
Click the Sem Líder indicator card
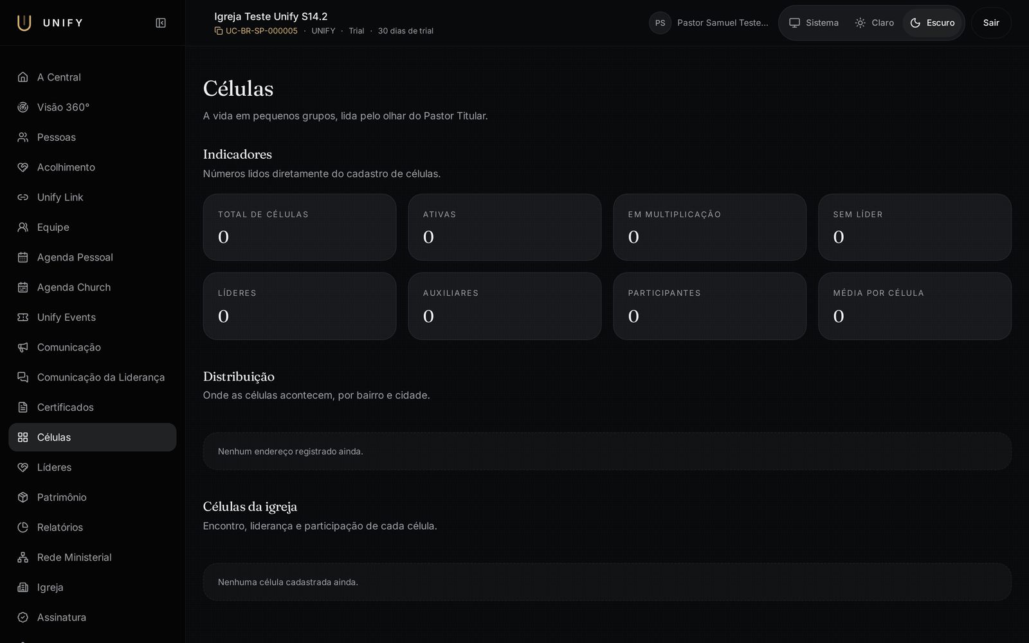[915, 227]
